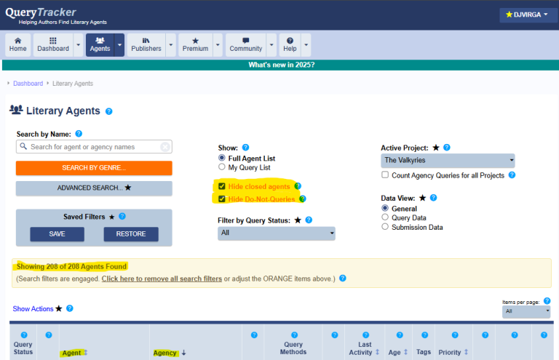Open the Items per page dropdown
The image size is (559, 360).
tap(526, 311)
